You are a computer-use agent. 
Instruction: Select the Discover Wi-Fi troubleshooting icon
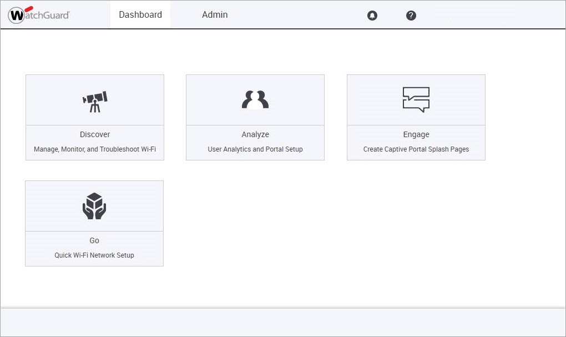94,99
